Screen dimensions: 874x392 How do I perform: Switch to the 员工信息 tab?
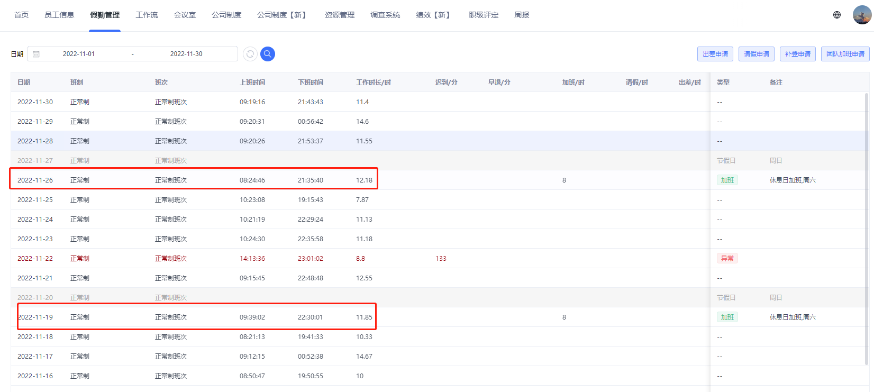[x=59, y=15]
